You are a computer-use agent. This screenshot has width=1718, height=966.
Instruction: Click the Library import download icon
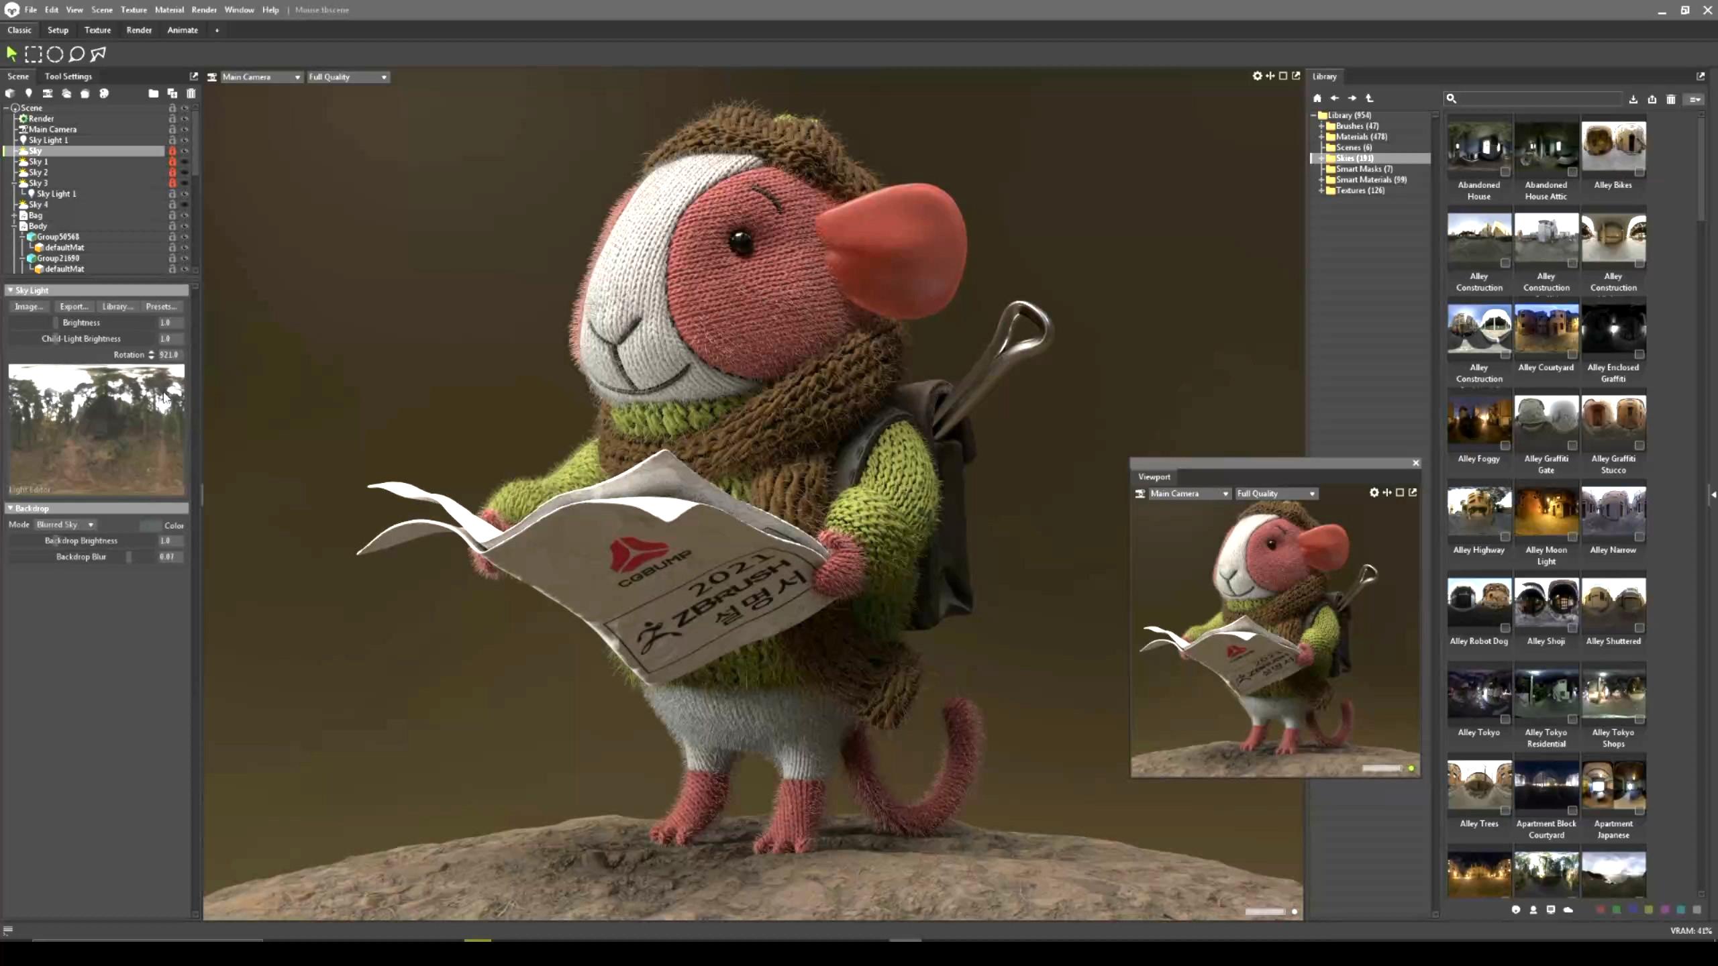tap(1633, 99)
